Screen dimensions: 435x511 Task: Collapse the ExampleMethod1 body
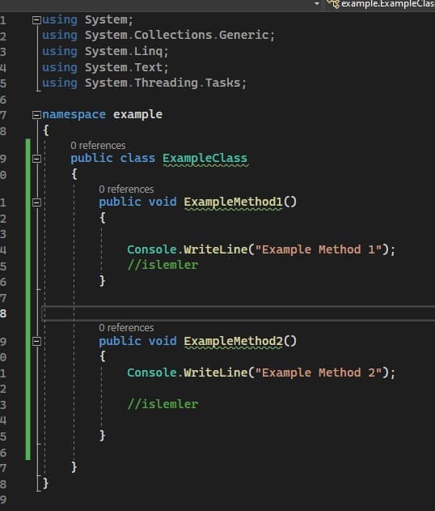pyautogui.click(x=36, y=202)
